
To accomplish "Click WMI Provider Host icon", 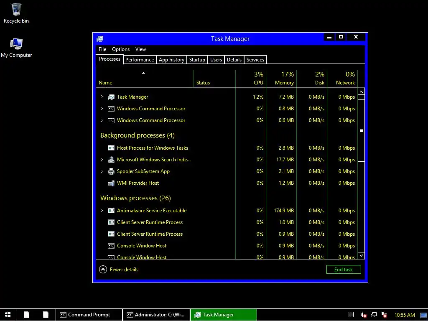I will [111, 183].
